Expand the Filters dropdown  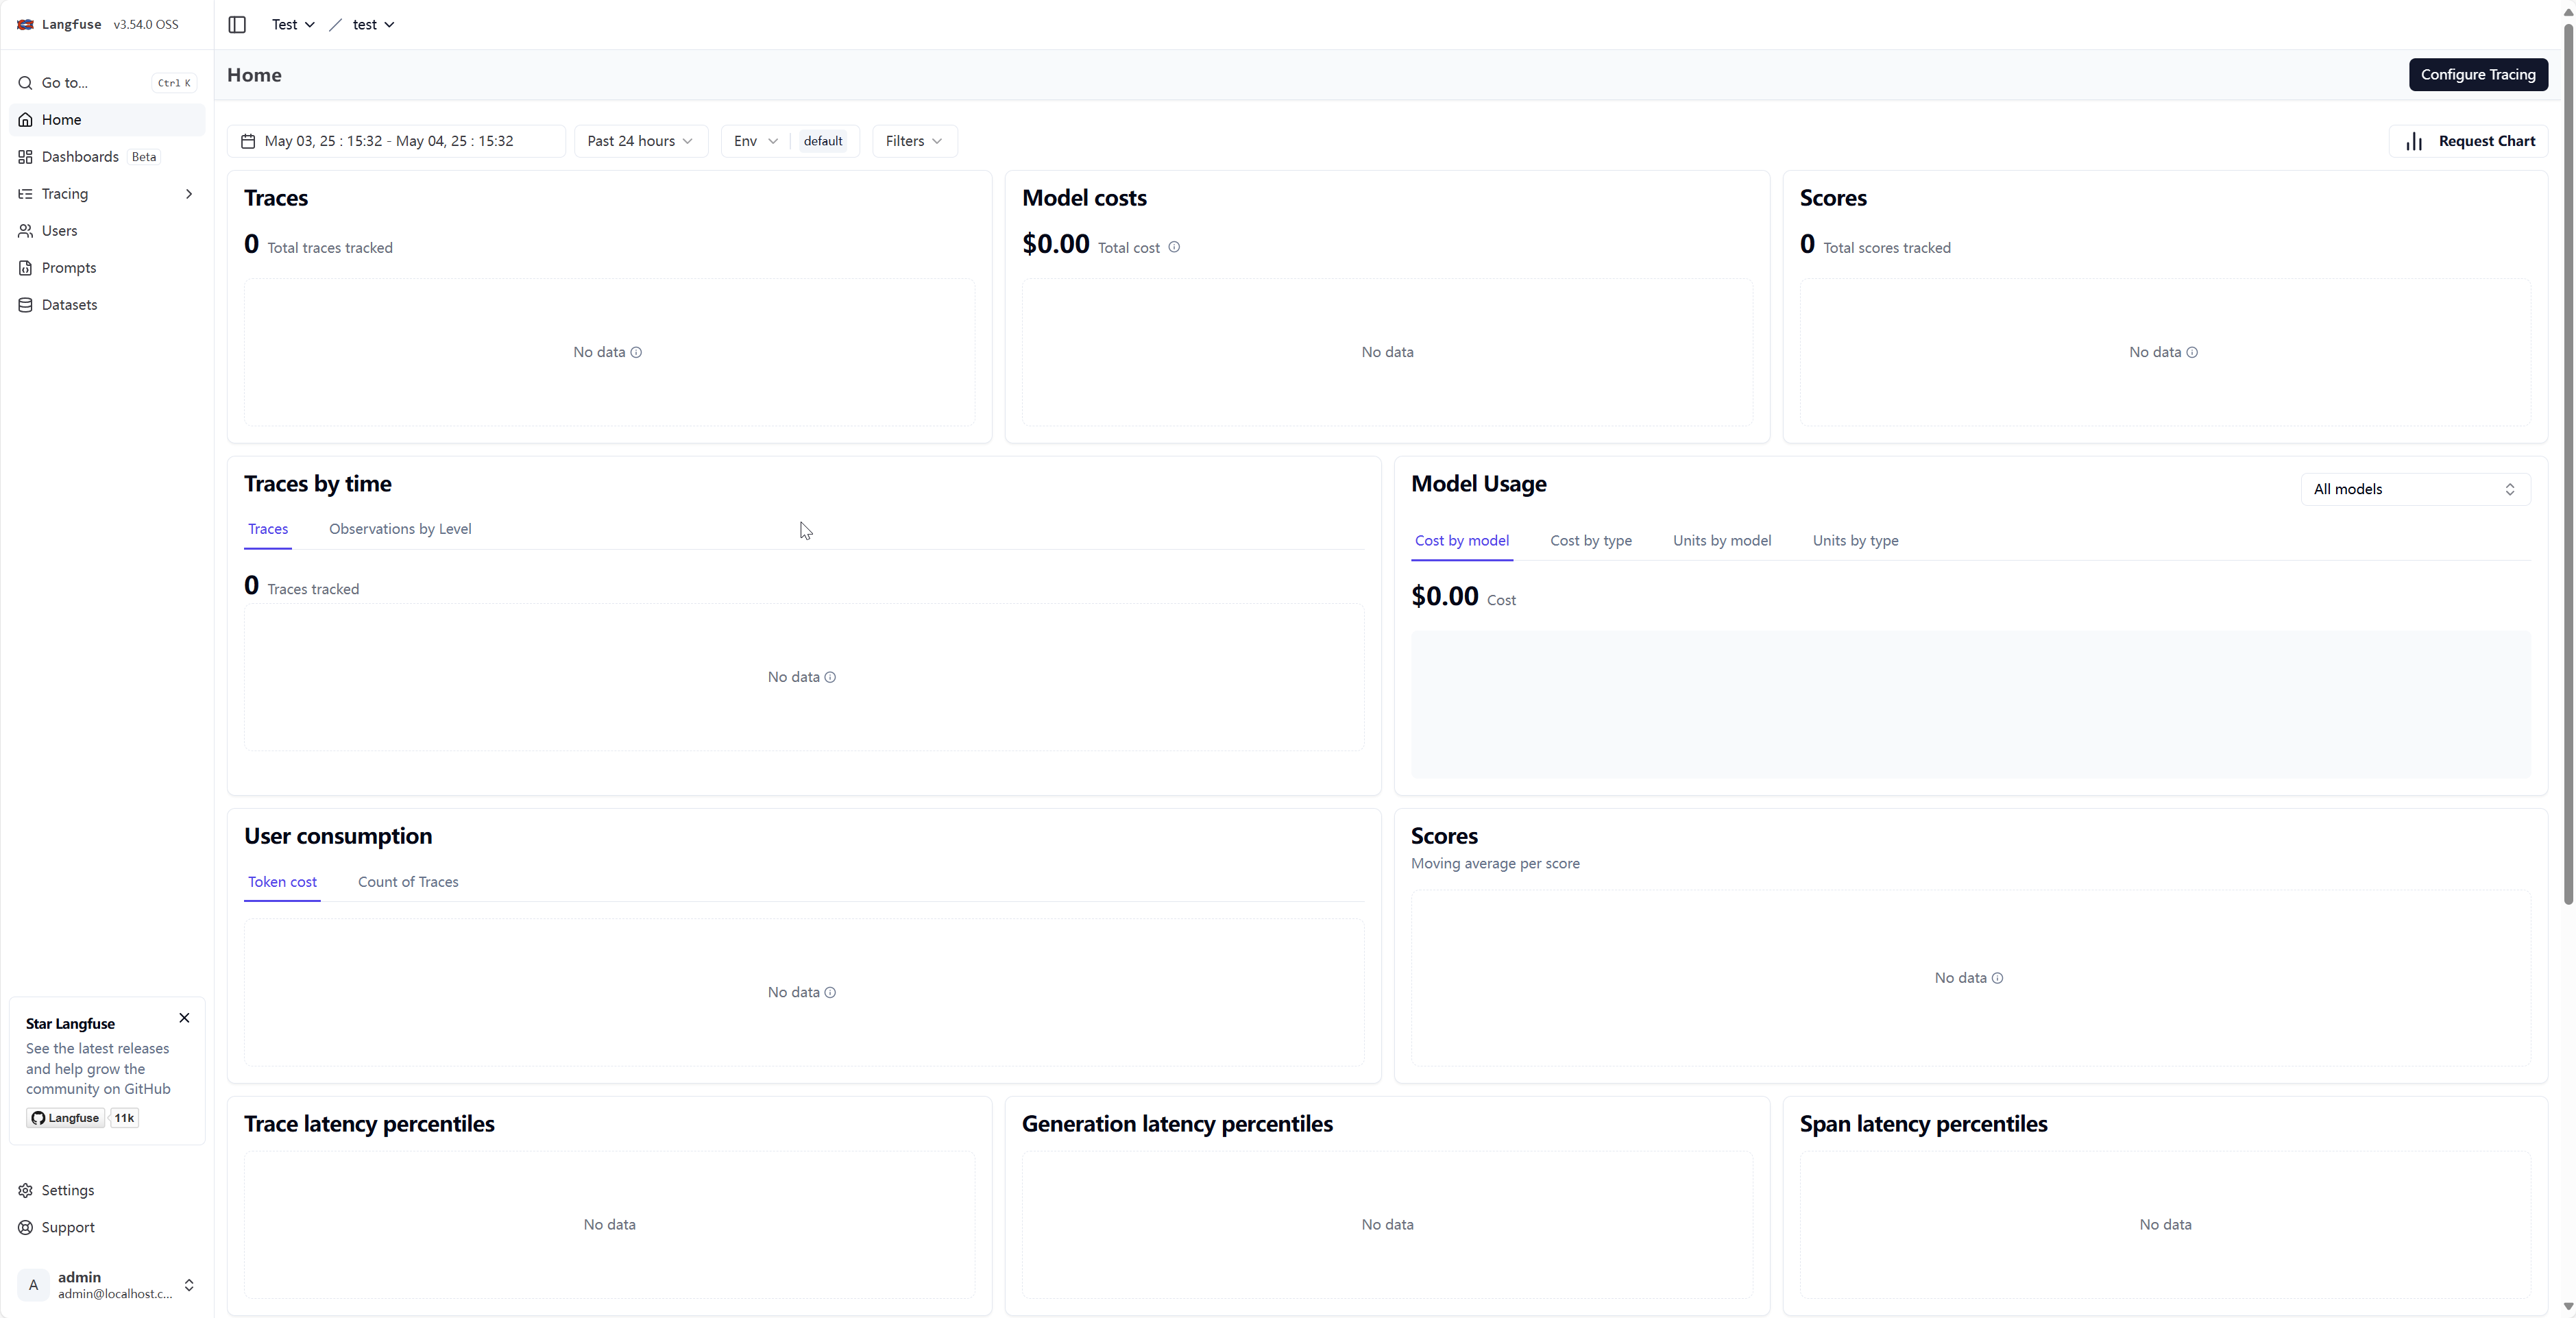pos(913,141)
